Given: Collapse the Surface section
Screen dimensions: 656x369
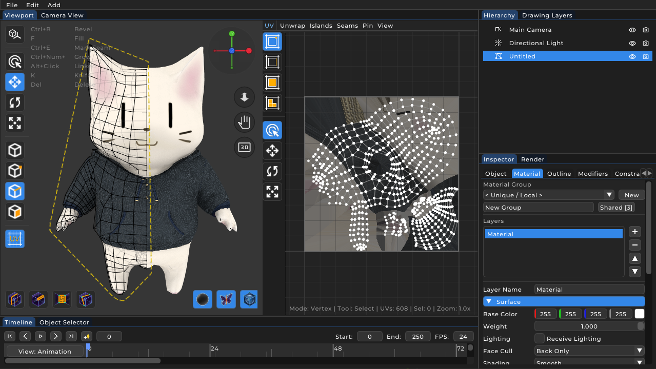Looking at the screenshot, I should 489,302.
